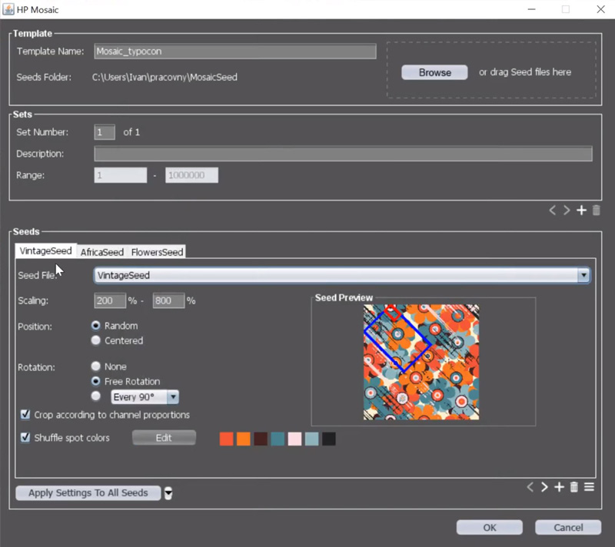615x547 pixels.
Task: Go to next set arrow in Sets
Action: [567, 211]
